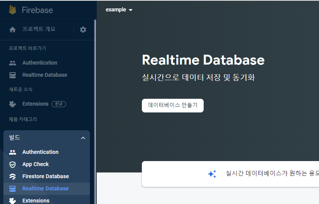Click the 실시간 데이터베이스가 원하는 card
Screen dimensions: 319x204
(x=230, y=174)
